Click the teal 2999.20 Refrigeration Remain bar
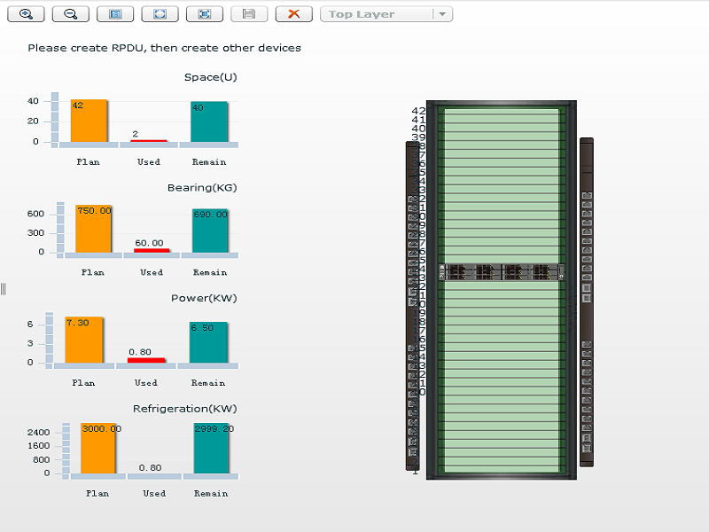This screenshot has width=709, height=532. [211, 449]
